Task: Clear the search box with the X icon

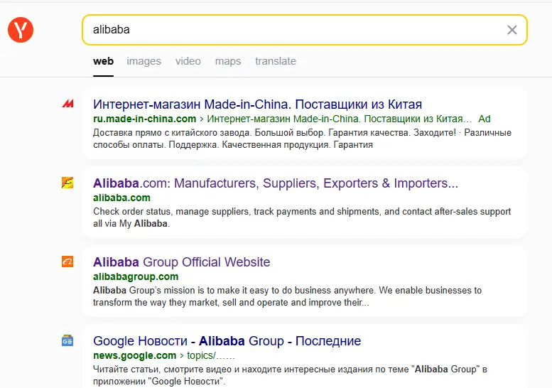Action: 512,30
